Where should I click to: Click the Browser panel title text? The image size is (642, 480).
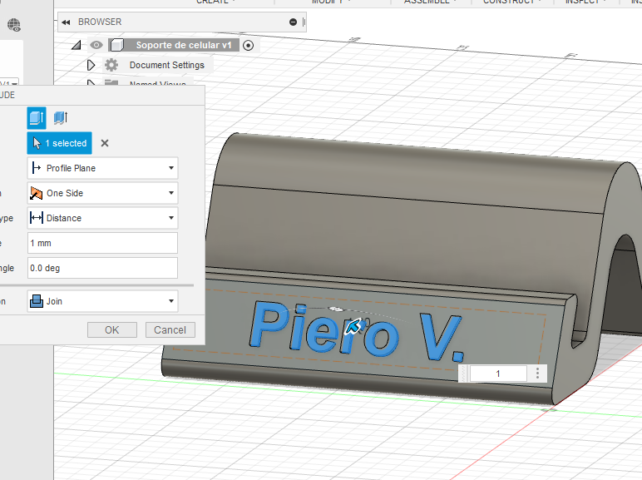pos(100,22)
